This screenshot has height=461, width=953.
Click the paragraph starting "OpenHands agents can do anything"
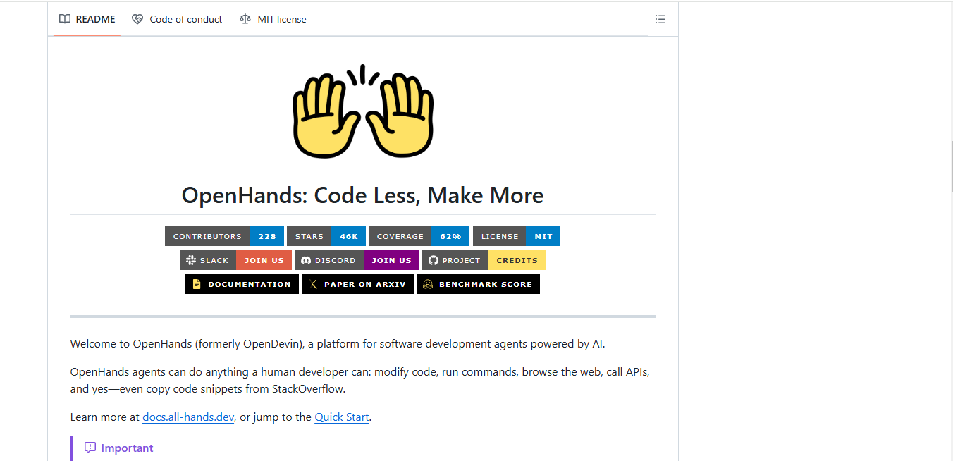[x=359, y=380]
